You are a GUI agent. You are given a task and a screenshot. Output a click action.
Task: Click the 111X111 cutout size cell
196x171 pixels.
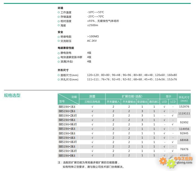coord(184,113)
